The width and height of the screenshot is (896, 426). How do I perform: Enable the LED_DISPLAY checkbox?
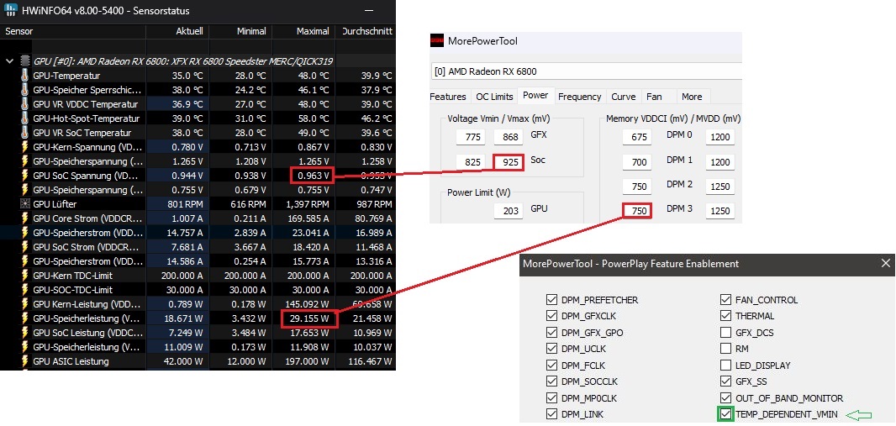tap(725, 365)
